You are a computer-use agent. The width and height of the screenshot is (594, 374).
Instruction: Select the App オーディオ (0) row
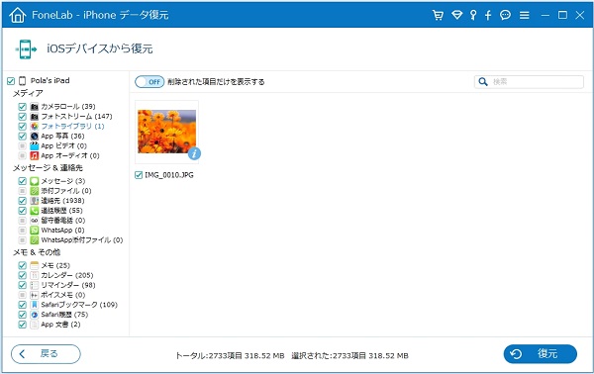(58, 155)
